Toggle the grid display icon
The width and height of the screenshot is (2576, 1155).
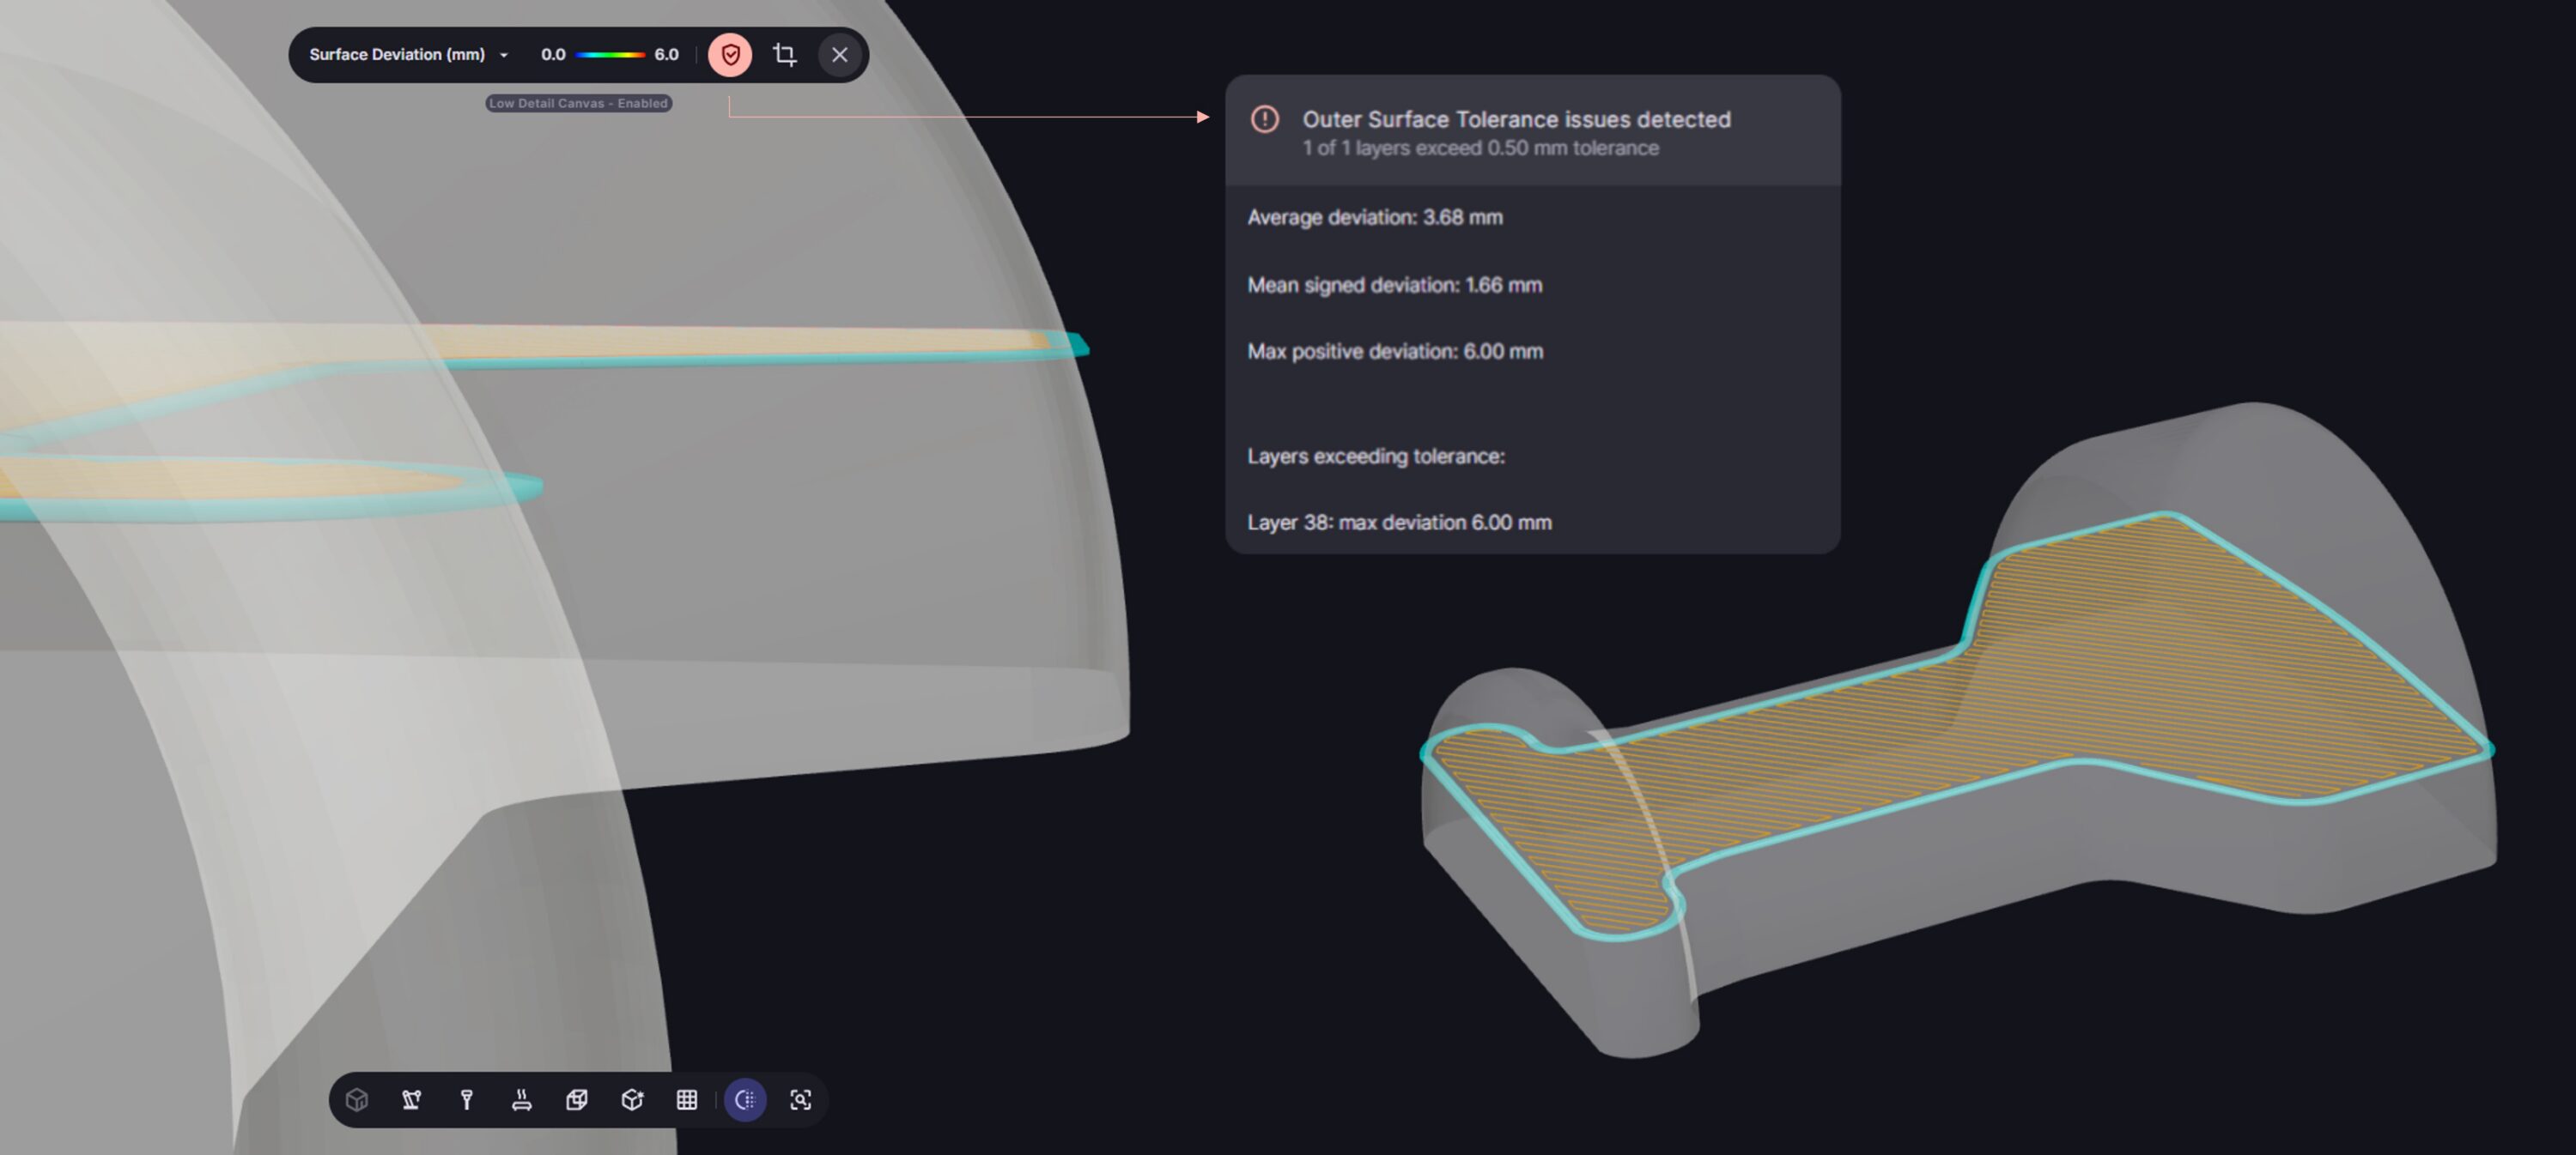click(x=687, y=1100)
